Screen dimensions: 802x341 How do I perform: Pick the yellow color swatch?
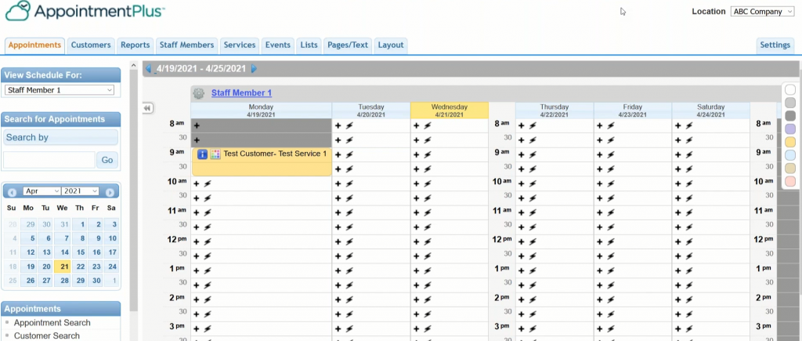pos(790,142)
